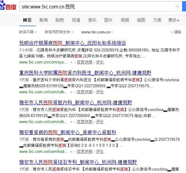Select the 图片 tab
The image size is (186, 173).
(109, 20)
